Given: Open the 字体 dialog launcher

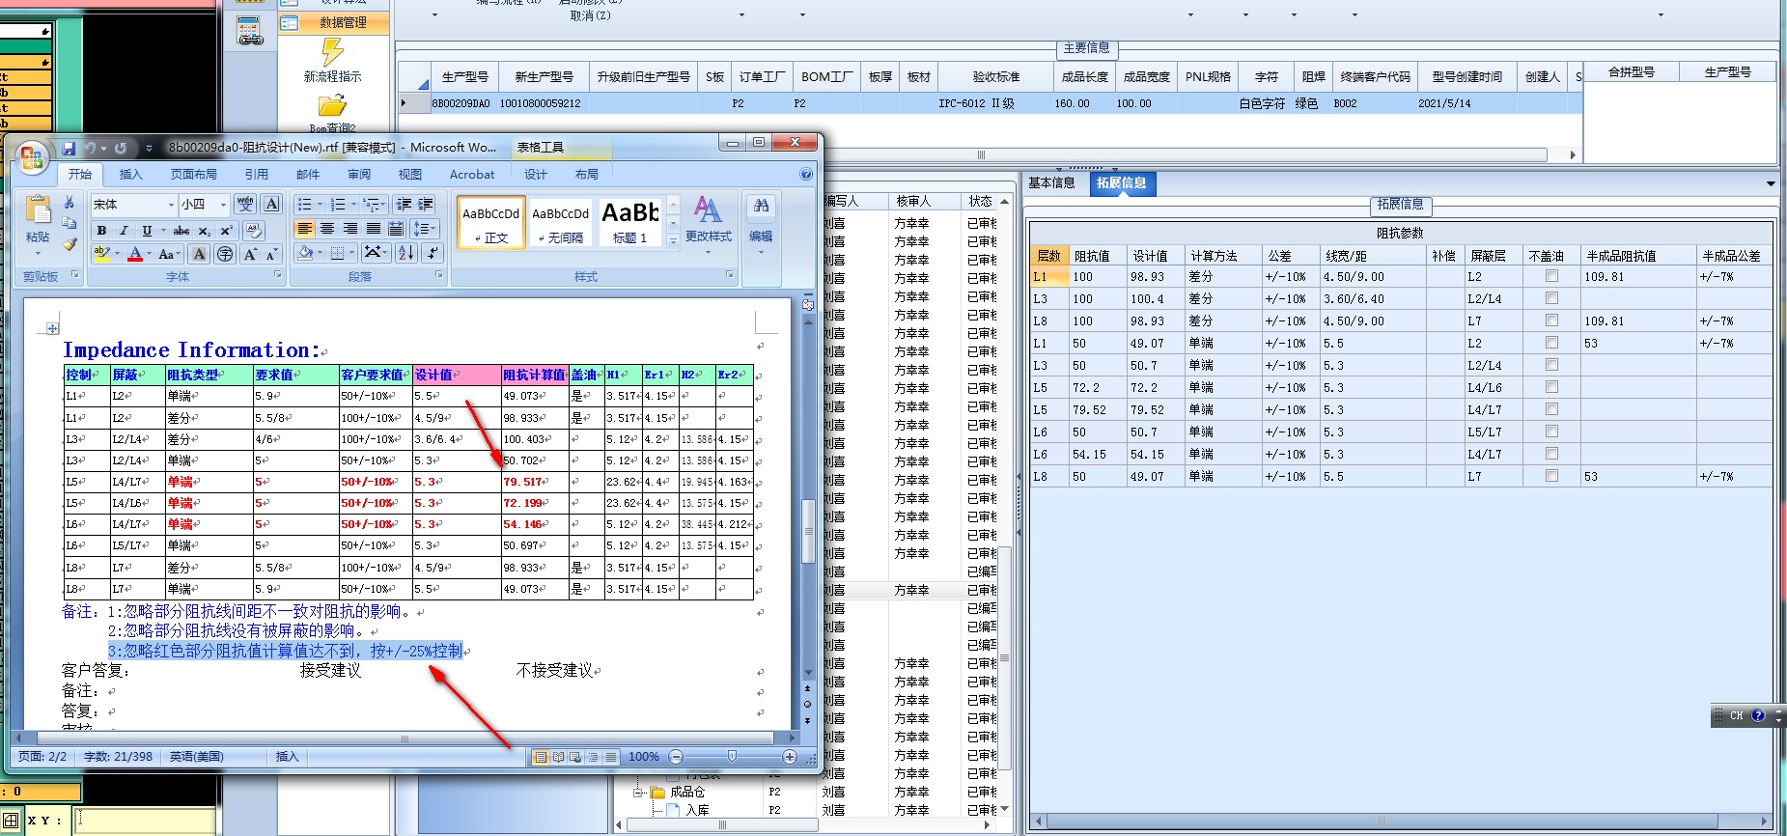Looking at the screenshot, I should (x=278, y=275).
